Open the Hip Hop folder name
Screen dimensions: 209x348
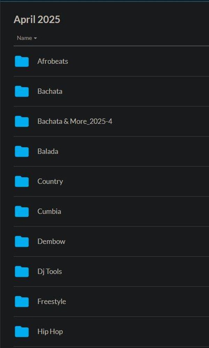coord(50,332)
